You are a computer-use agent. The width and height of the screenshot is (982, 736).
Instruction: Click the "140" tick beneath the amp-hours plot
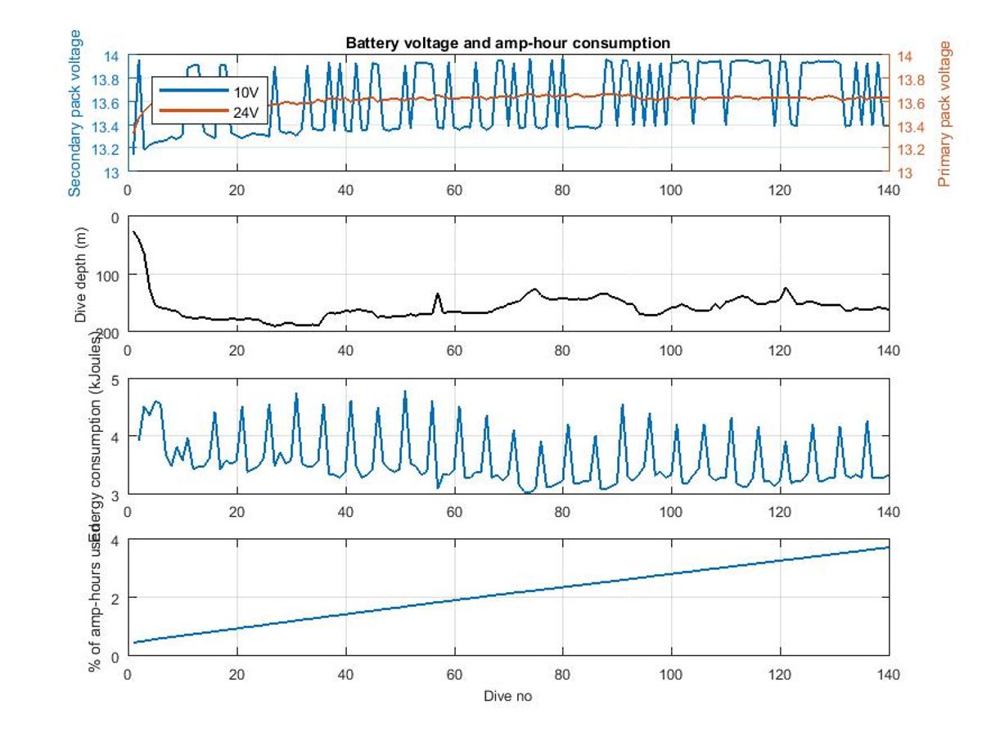pyautogui.click(x=889, y=675)
